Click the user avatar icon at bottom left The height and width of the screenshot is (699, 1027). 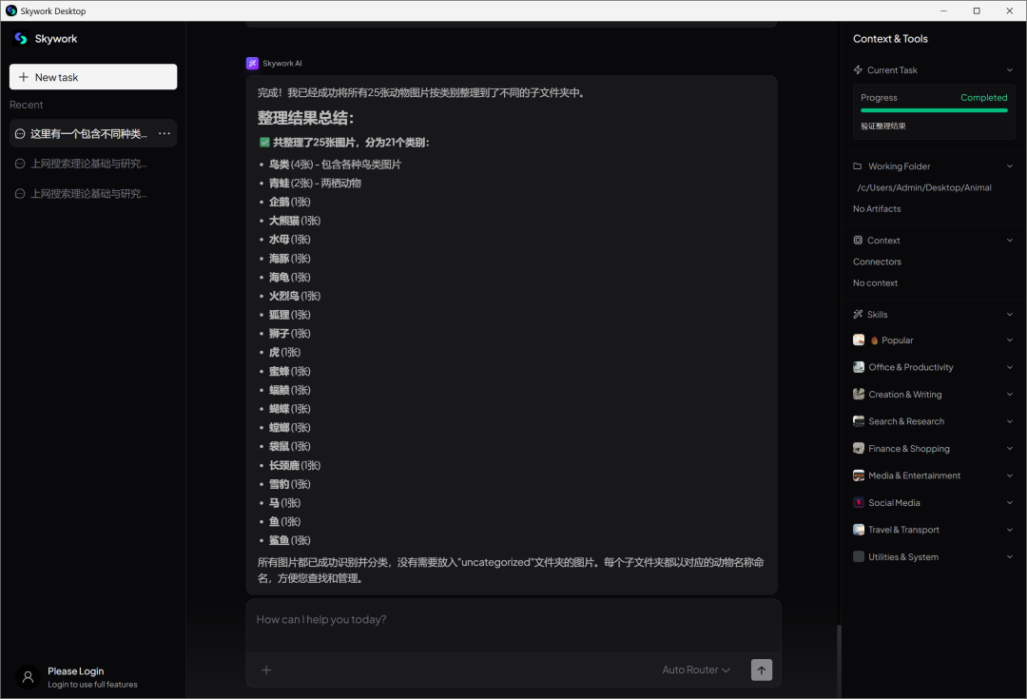tap(29, 677)
